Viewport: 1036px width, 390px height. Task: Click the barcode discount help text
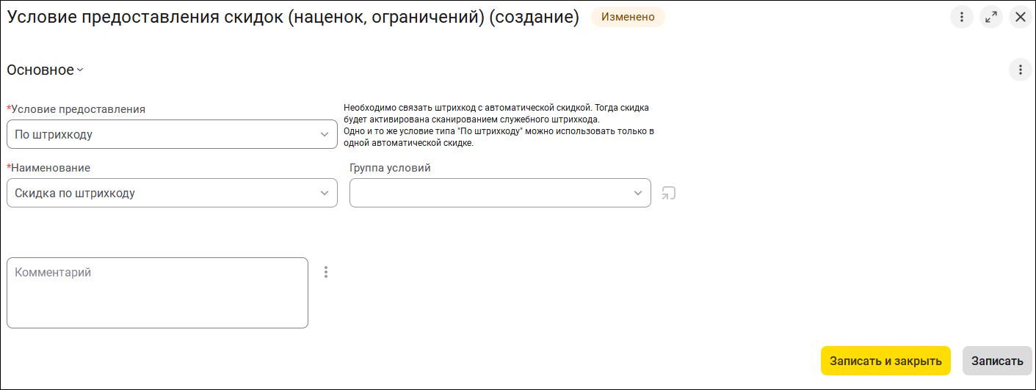click(499, 125)
